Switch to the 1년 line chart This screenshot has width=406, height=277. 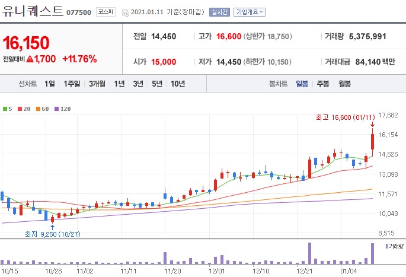119,84
